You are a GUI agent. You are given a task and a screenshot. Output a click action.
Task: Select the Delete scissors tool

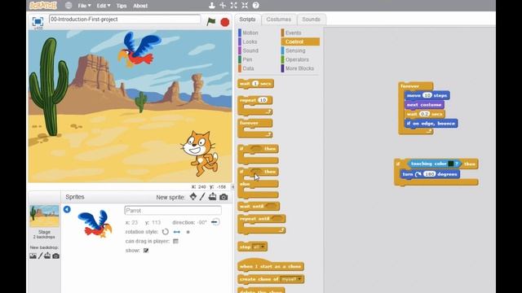(223, 6)
